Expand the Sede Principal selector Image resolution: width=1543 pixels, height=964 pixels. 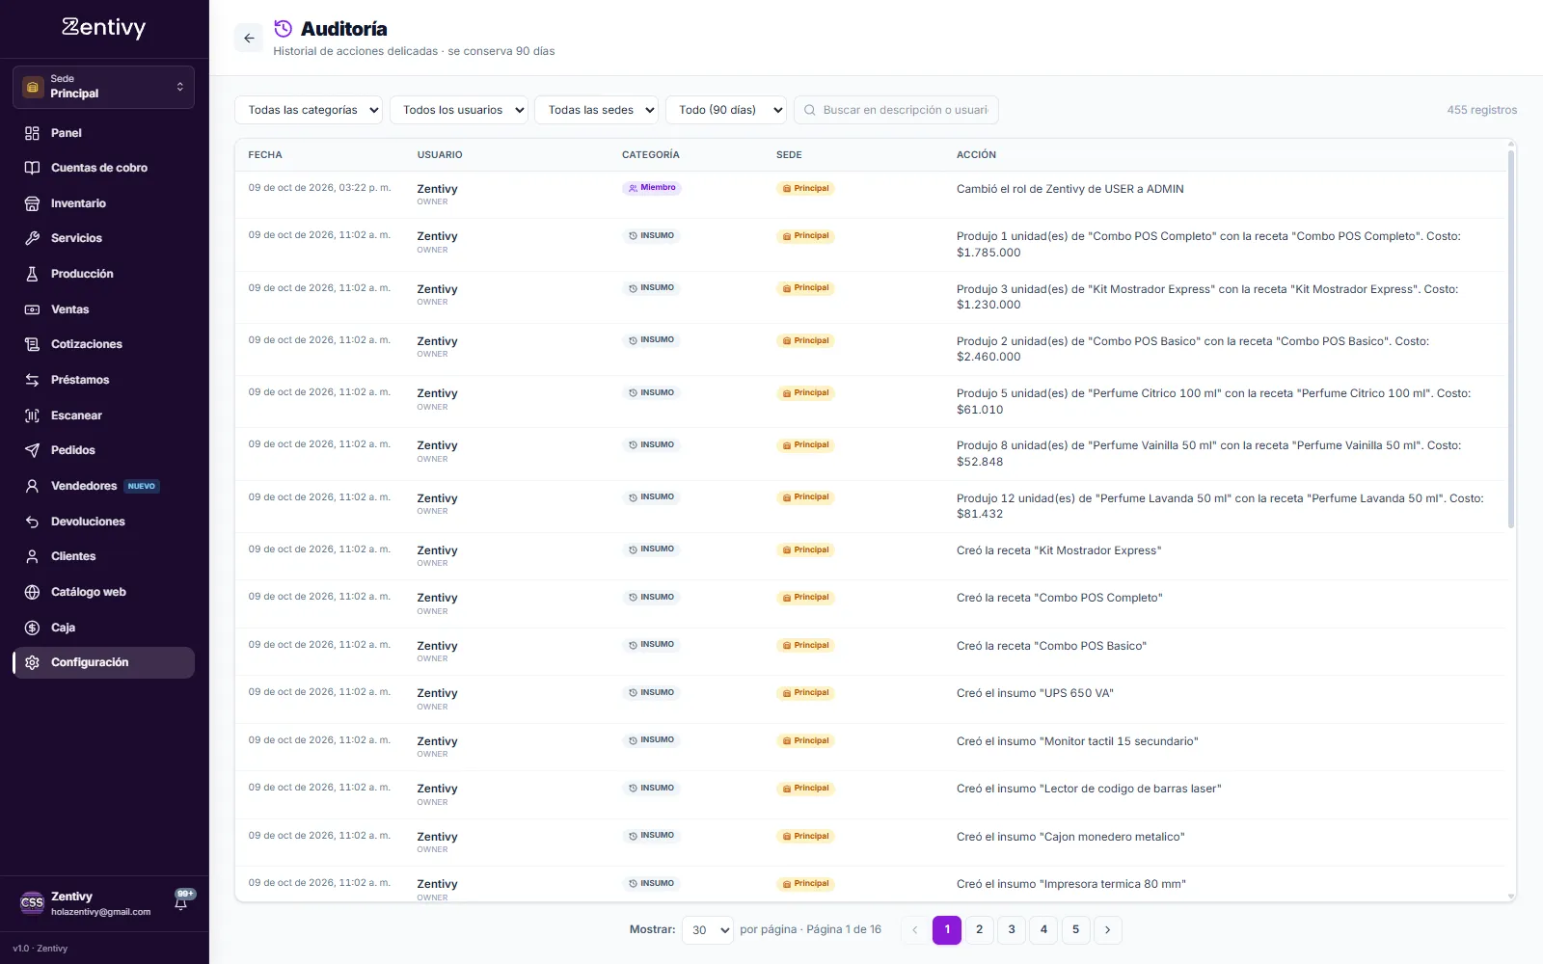[x=103, y=87]
